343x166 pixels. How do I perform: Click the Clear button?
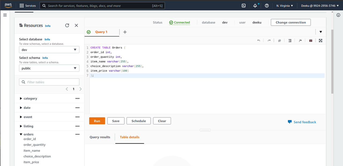click(162, 121)
